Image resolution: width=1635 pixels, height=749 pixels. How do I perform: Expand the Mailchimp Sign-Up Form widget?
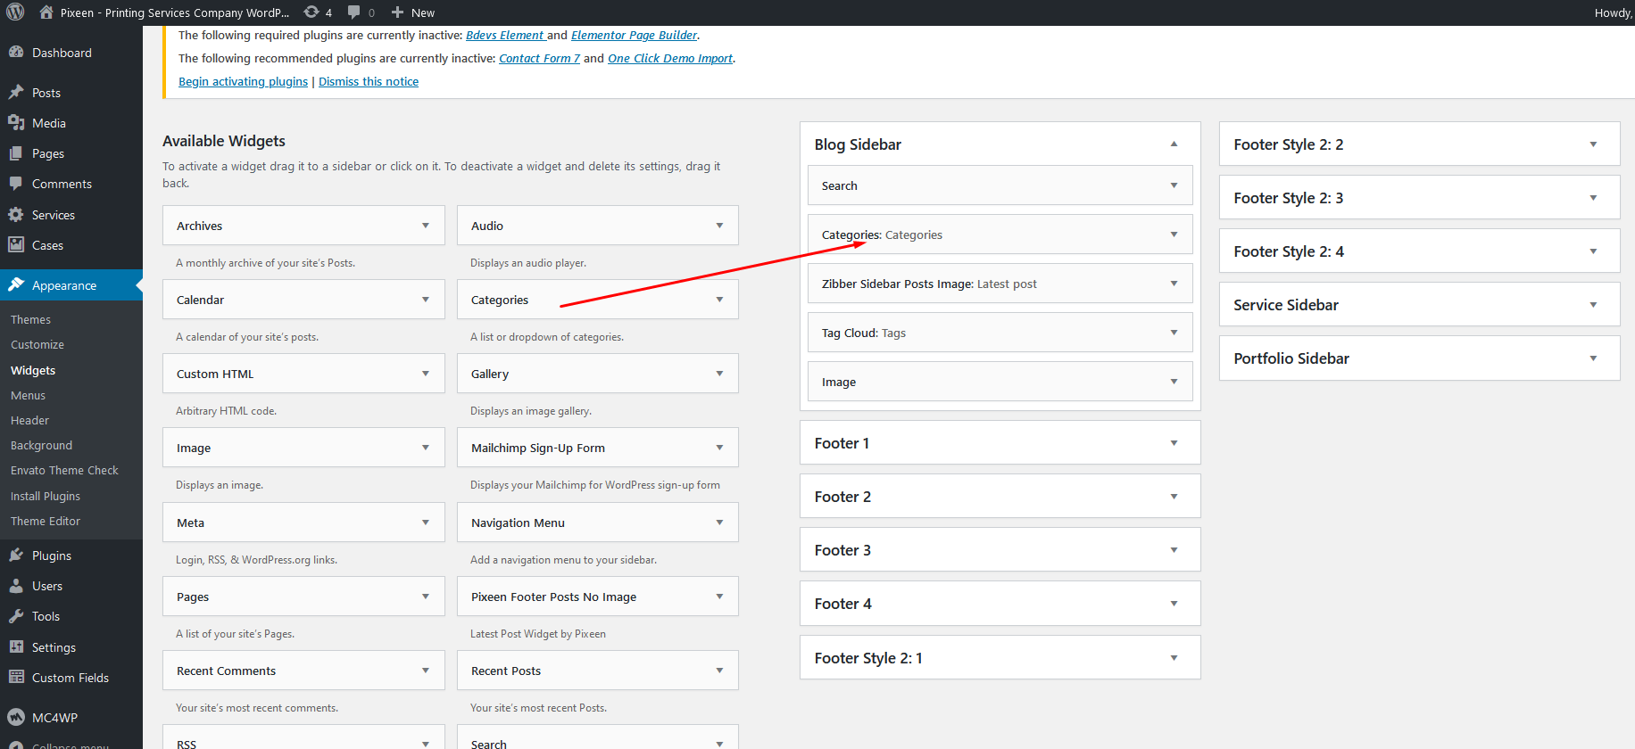pos(719,448)
